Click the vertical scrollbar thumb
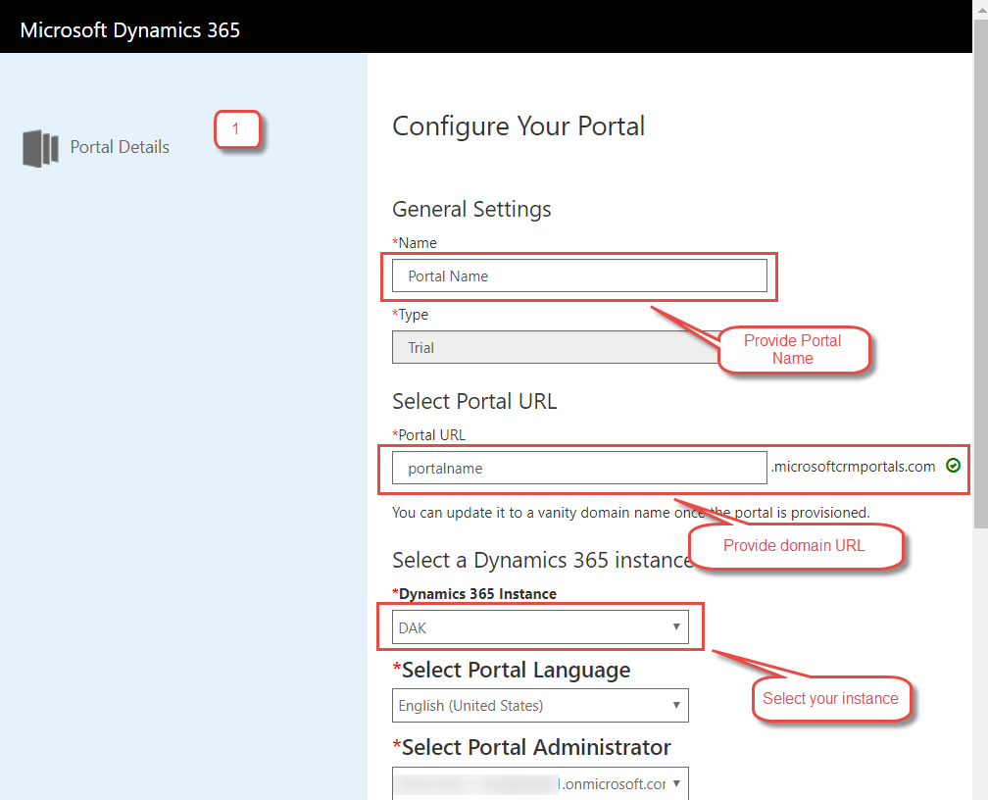The image size is (988, 800). coord(980,275)
